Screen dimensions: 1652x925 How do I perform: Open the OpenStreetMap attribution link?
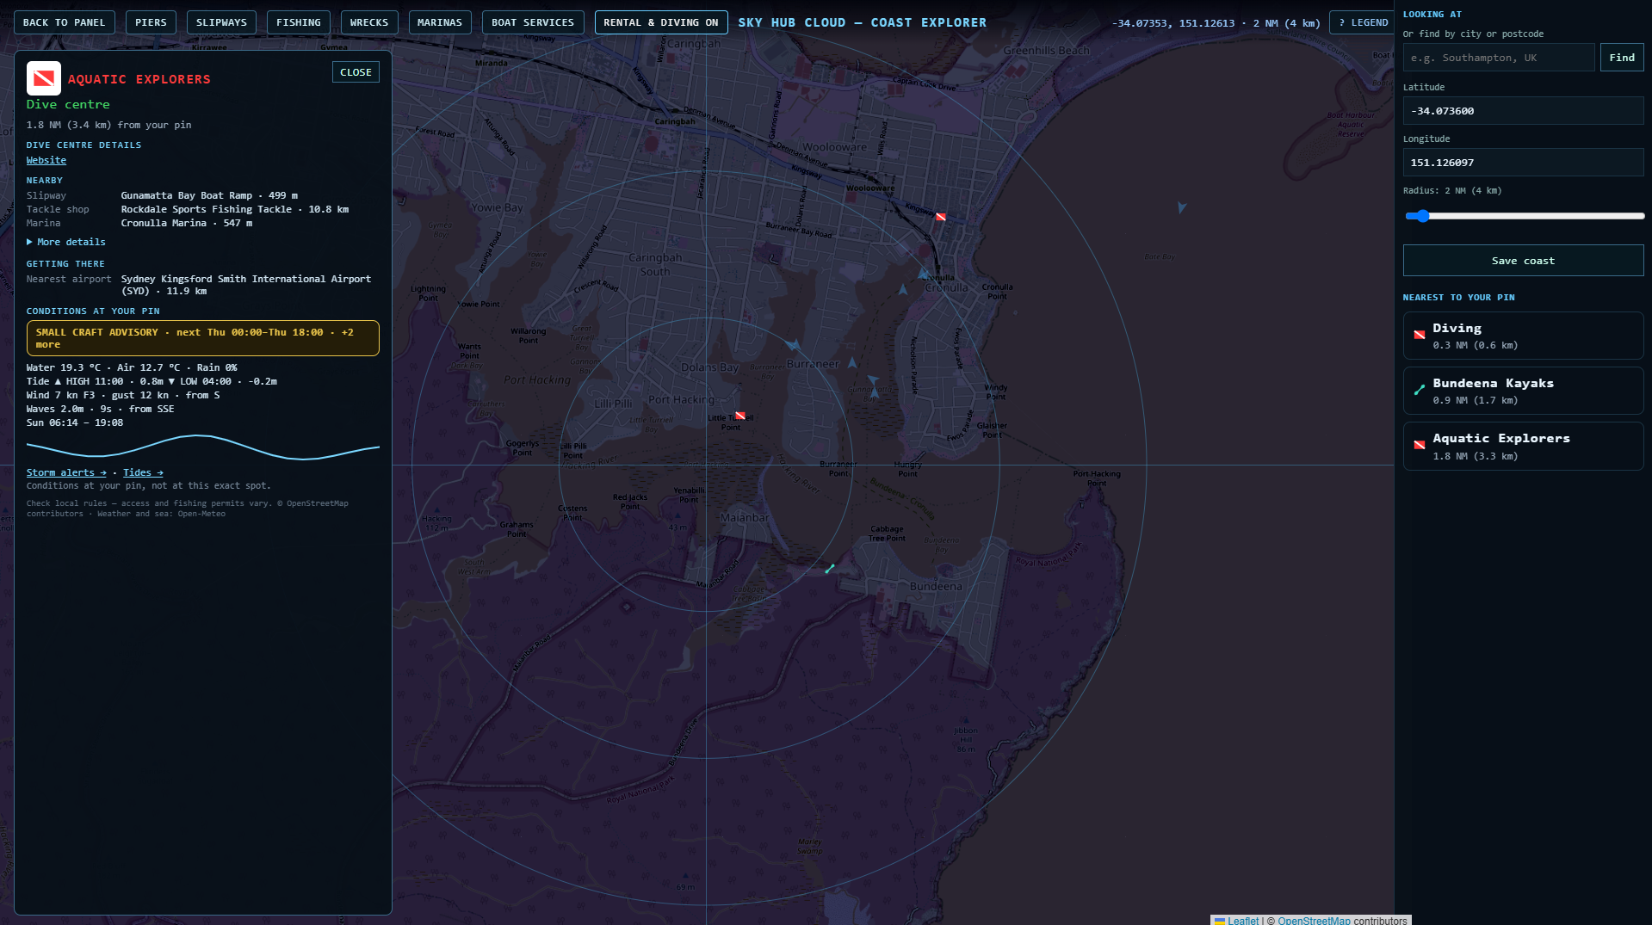[x=1314, y=921]
